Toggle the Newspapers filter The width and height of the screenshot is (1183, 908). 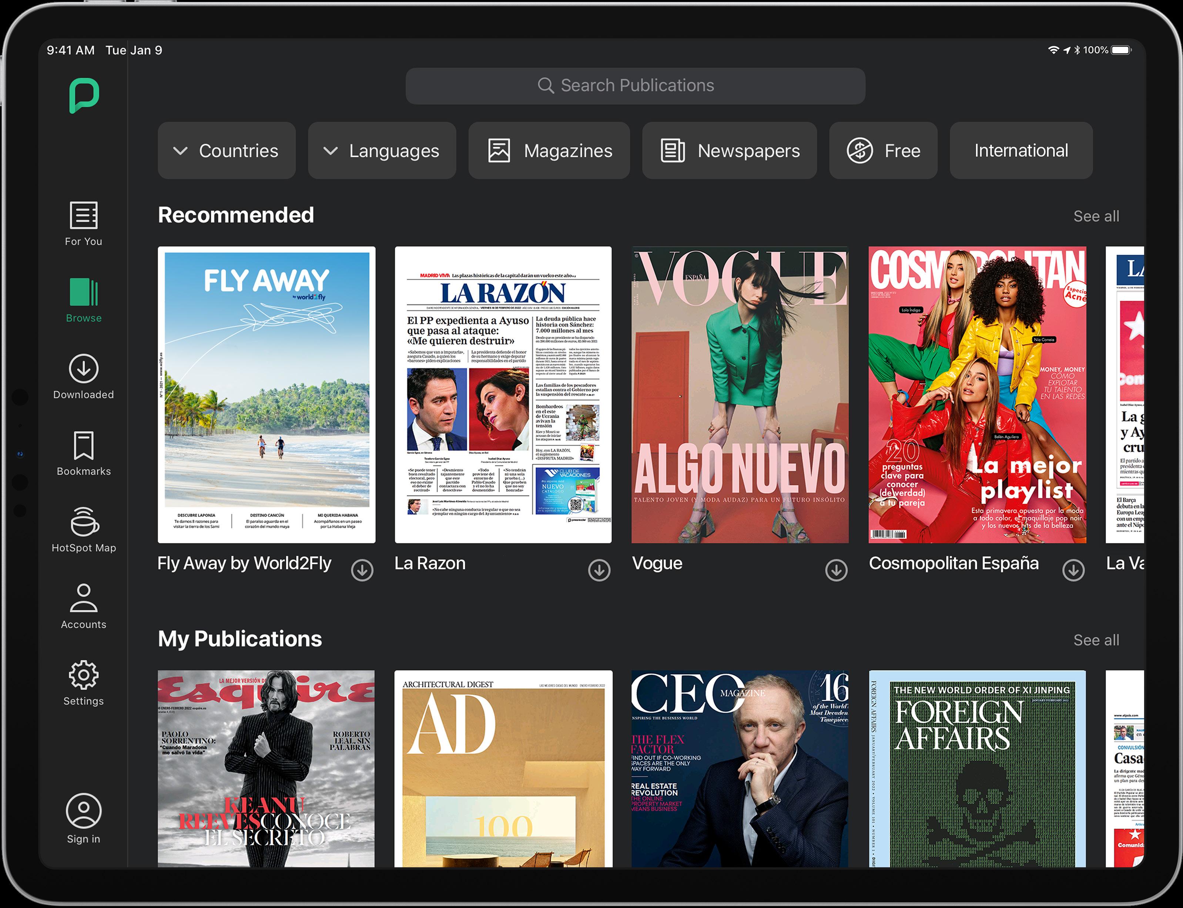pyautogui.click(x=729, y=150)
